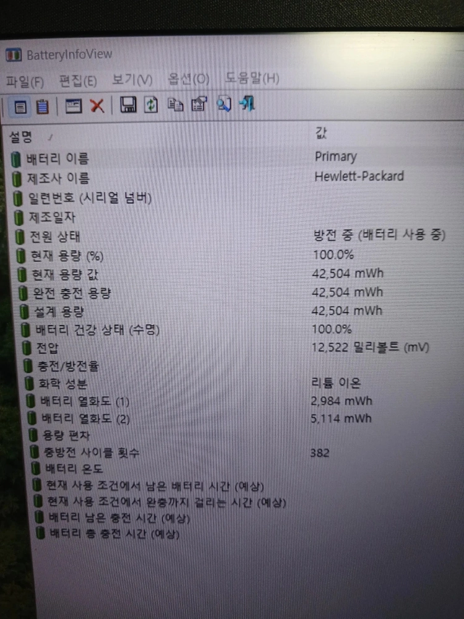
Task: Click the cycle count value 382
Action: [x=320, y=453]
